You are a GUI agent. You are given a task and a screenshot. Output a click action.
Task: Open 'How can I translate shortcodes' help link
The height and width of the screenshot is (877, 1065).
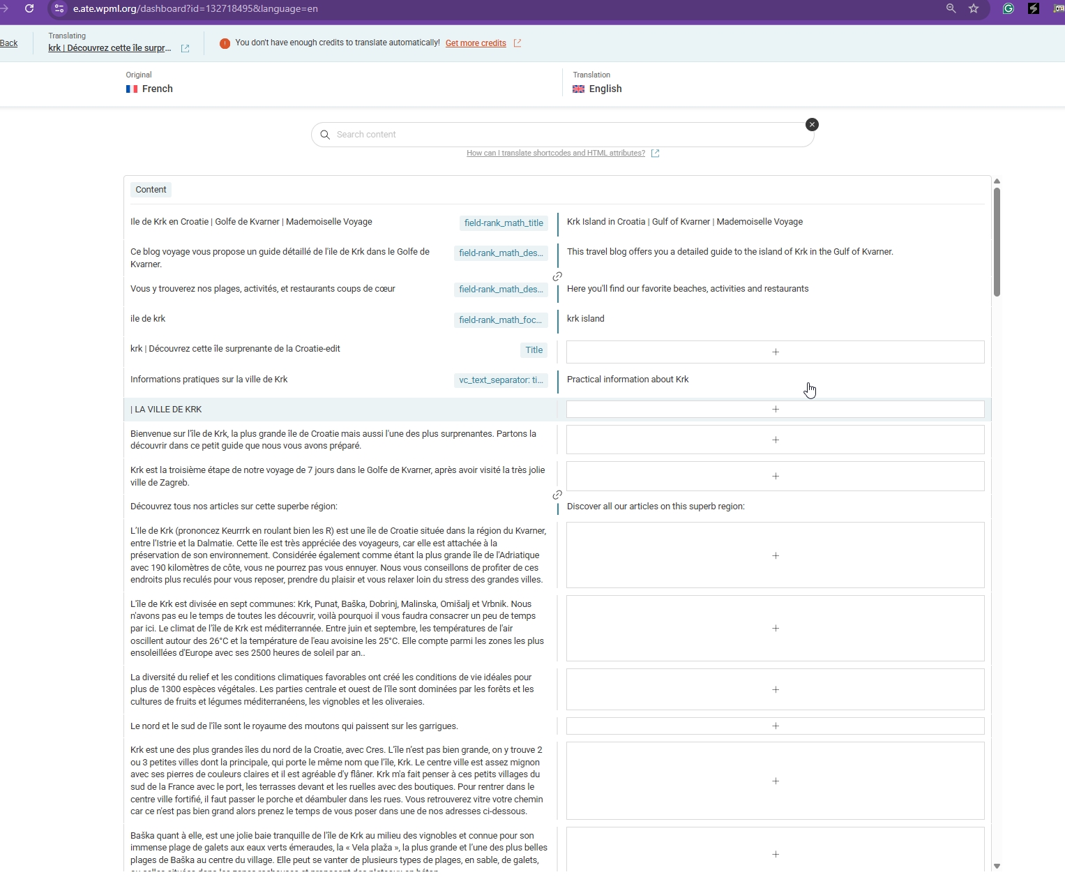click(x=555, y=153)
